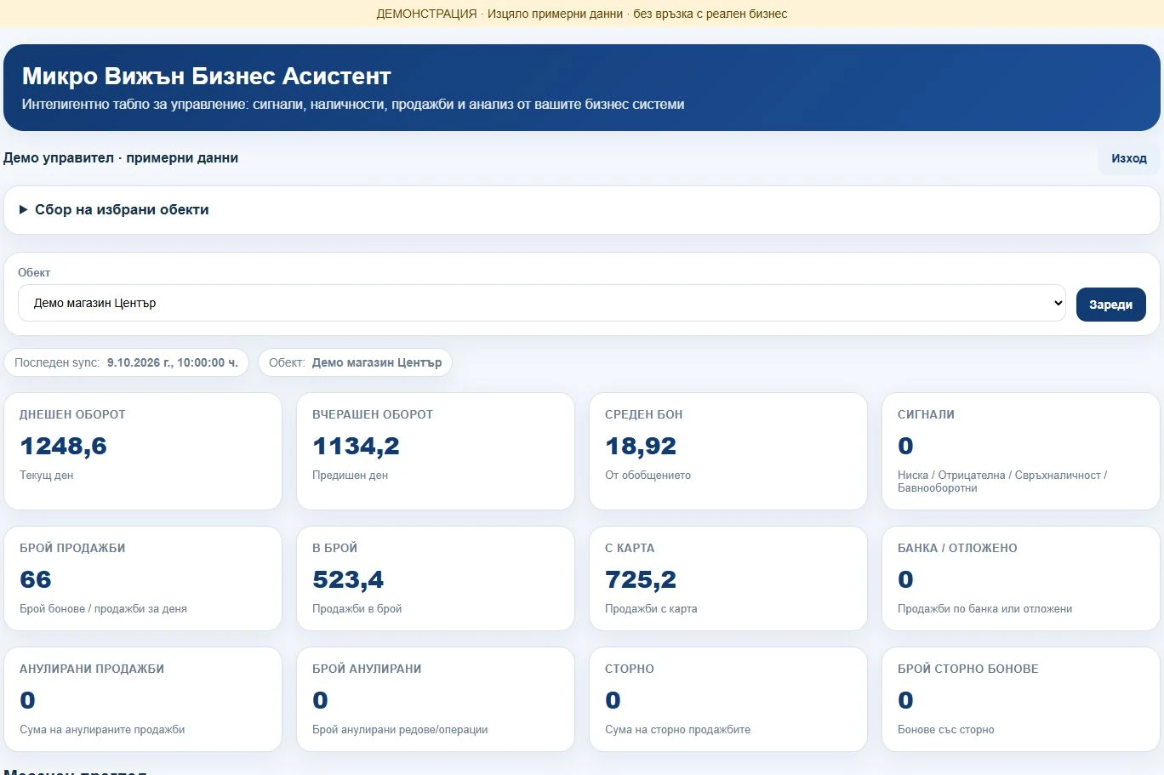Click the Зареди load button
This screenshot has width=1164, height=775.
click(x=1110, y=305)
